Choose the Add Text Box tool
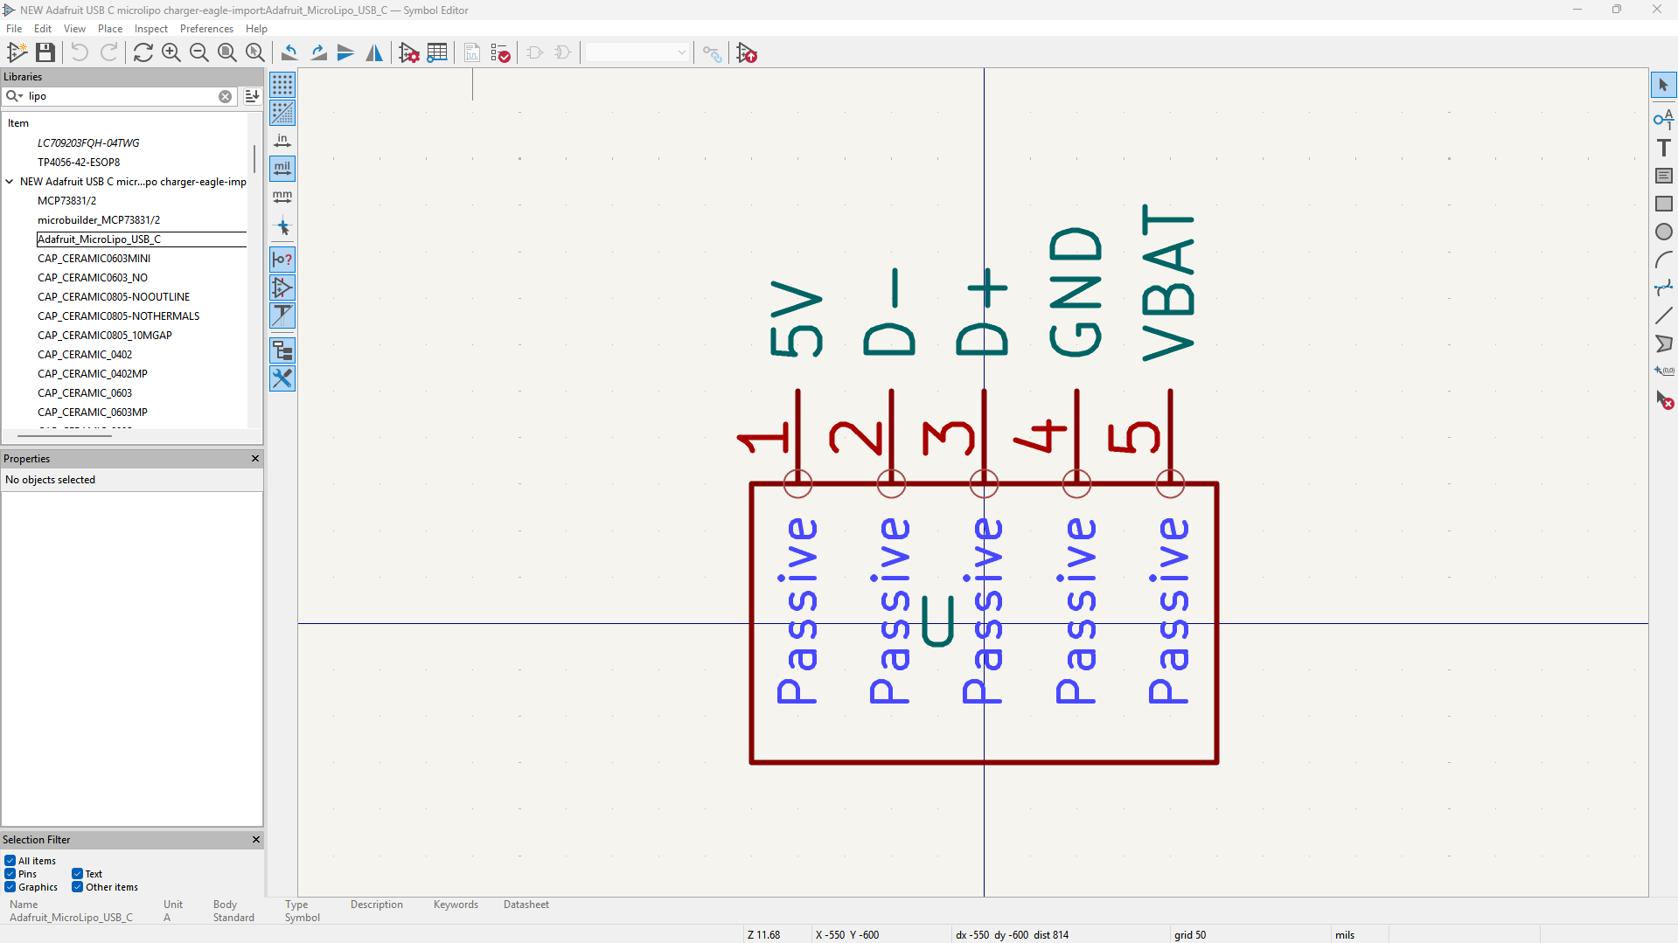Viewport: 1678px width, 943px height. (x=1663, y=176)
